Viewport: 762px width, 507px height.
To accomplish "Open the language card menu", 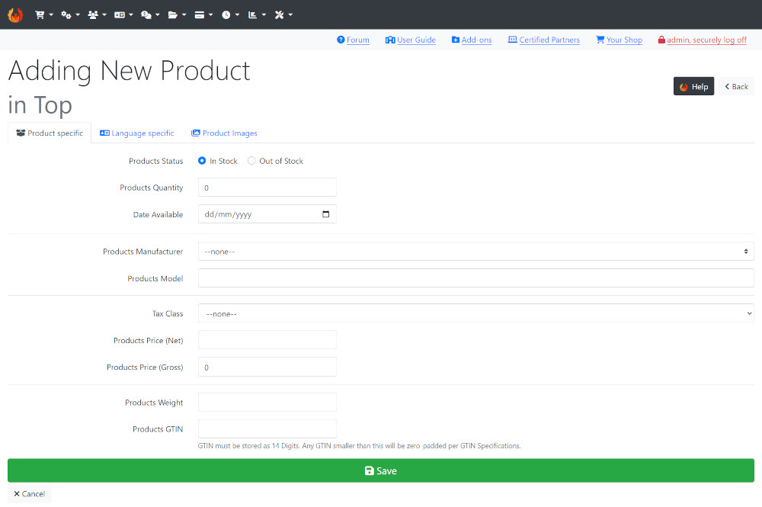I will [123, 15].
